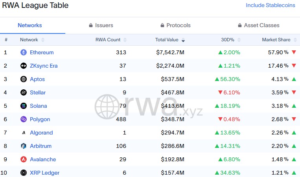Click the Stellar logo icon
Screen dimensions: 300x177
pos(24,92)
